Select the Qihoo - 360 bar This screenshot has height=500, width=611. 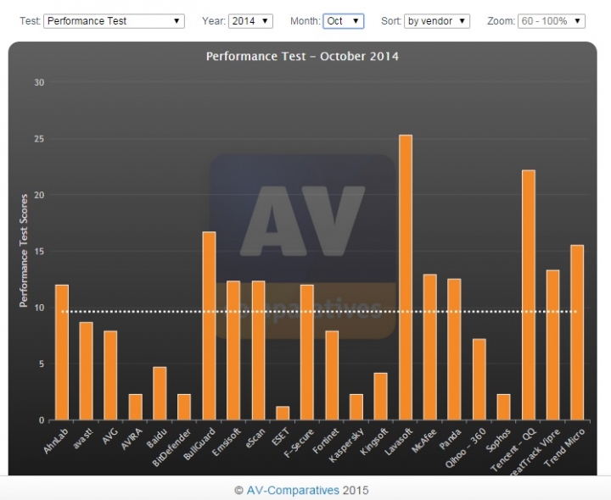click(479, 380)
